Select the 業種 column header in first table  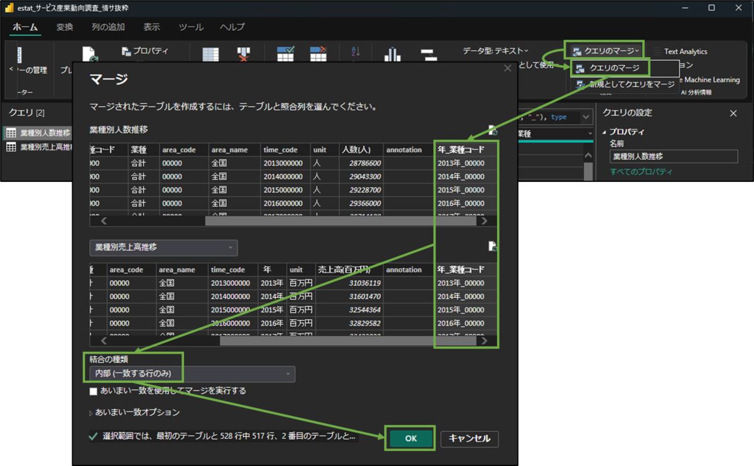pyautogui.click(x=143, y=150)
